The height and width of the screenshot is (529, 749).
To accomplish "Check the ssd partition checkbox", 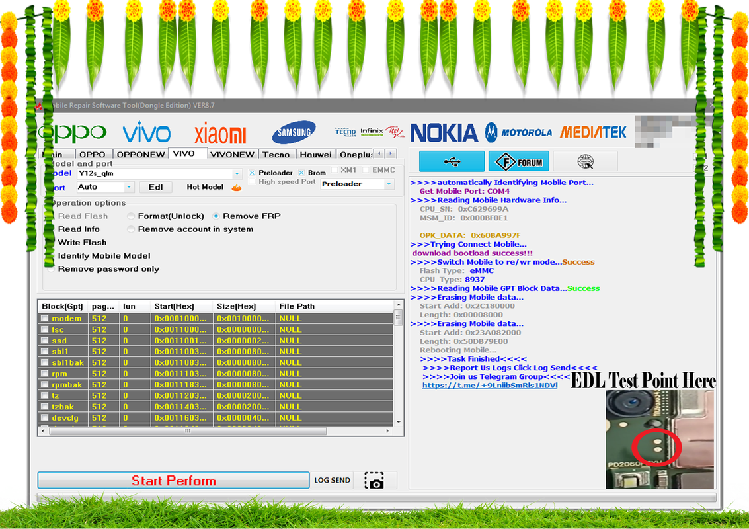I will pos(45,341).
